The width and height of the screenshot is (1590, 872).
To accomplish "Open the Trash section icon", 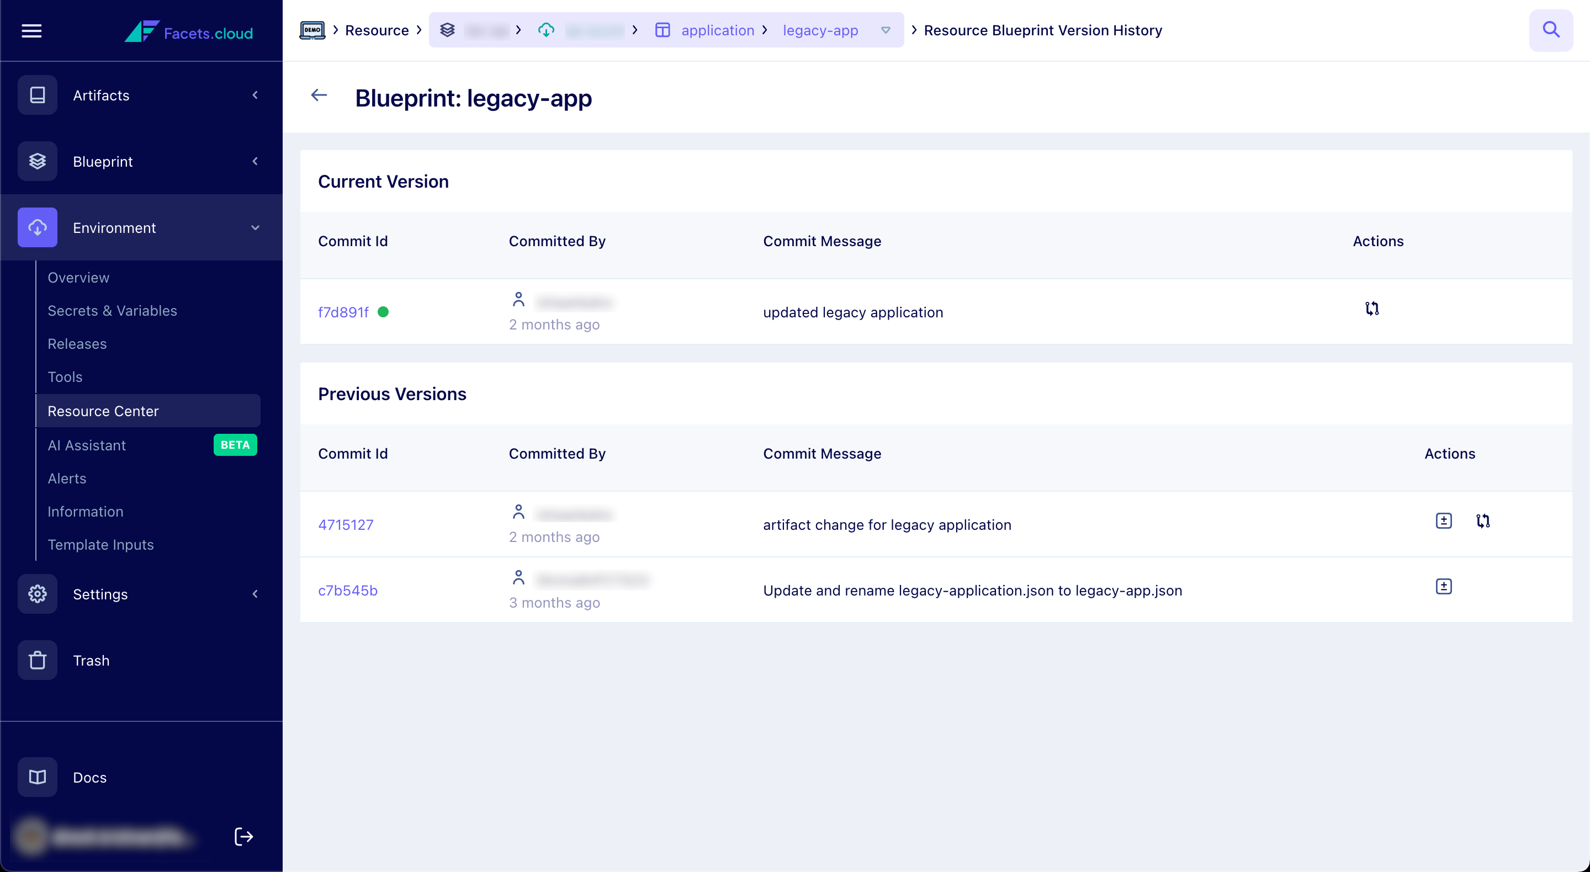I will (37, 660).
